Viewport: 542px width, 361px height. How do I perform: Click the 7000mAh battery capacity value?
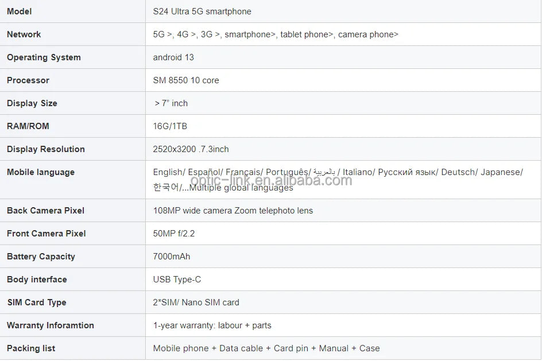[172, 257]
